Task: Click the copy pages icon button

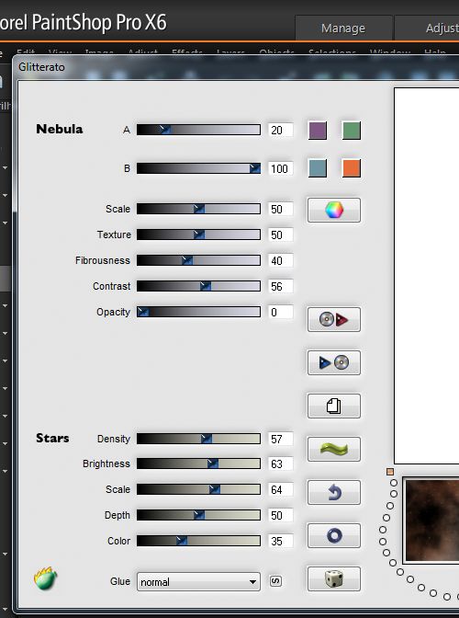Action: (333, 406)
